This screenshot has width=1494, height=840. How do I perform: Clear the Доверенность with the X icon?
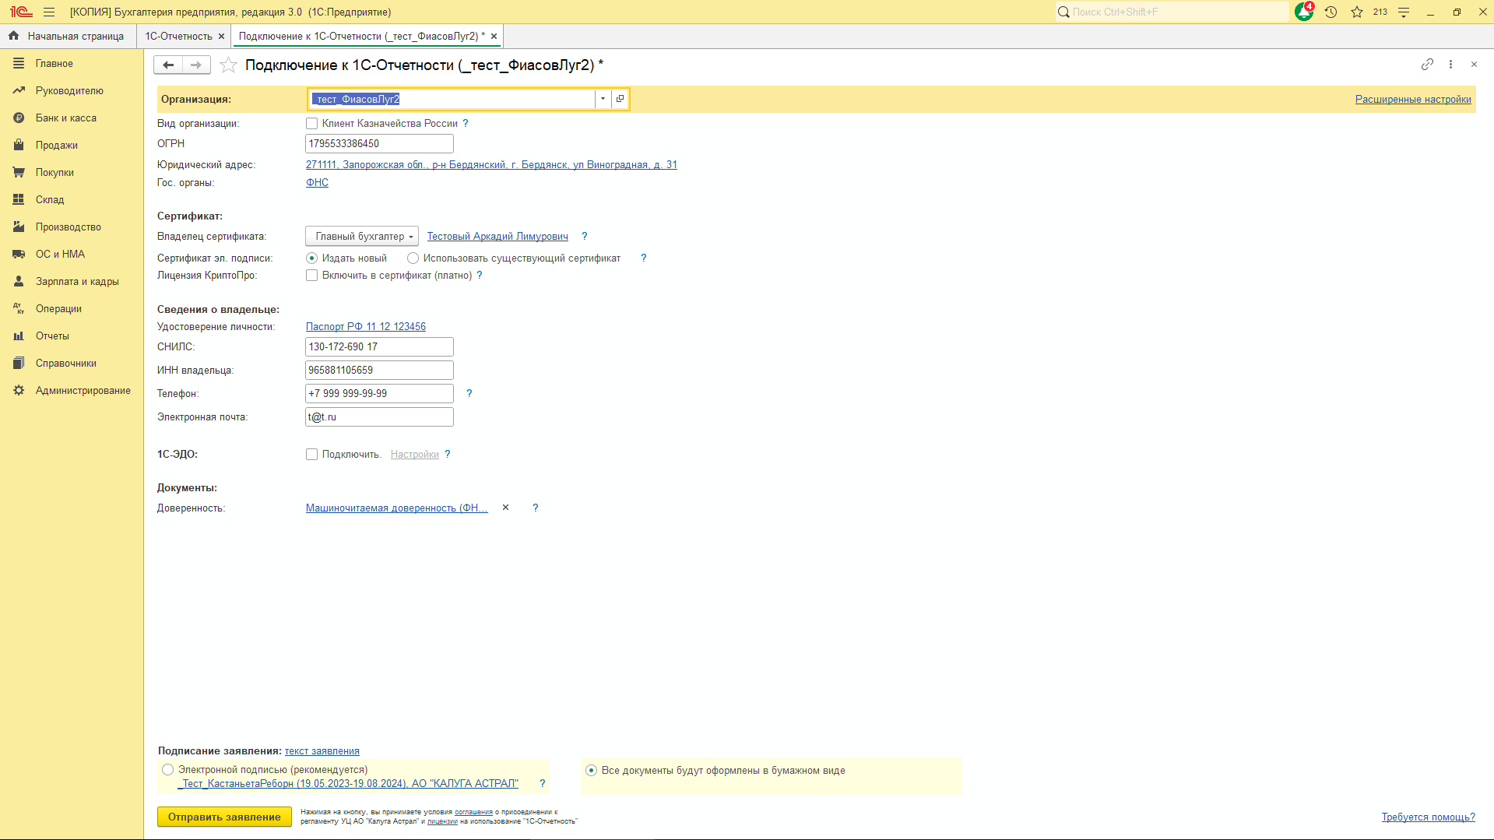coord(505,508)
